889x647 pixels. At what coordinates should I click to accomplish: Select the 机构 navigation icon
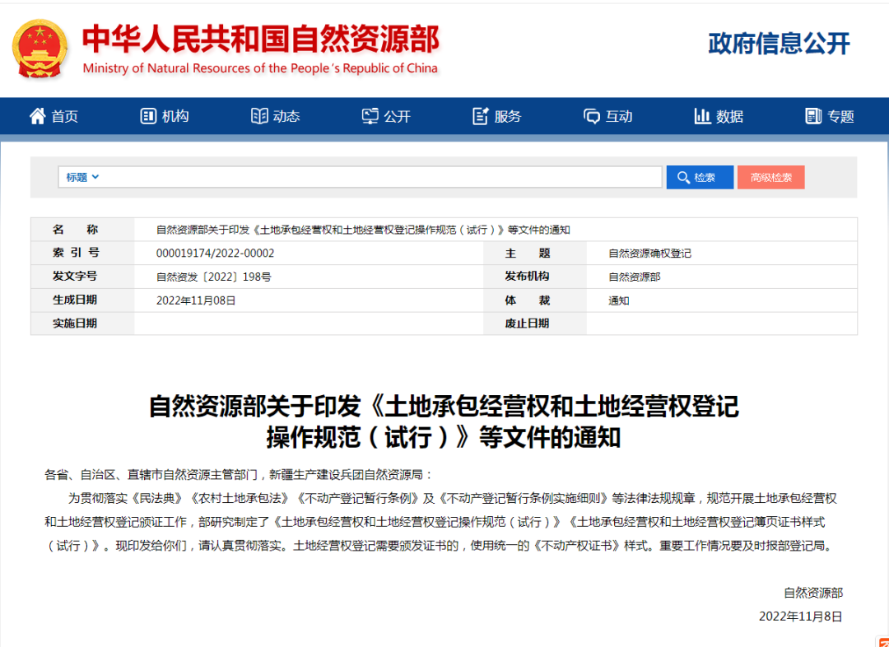149,115
